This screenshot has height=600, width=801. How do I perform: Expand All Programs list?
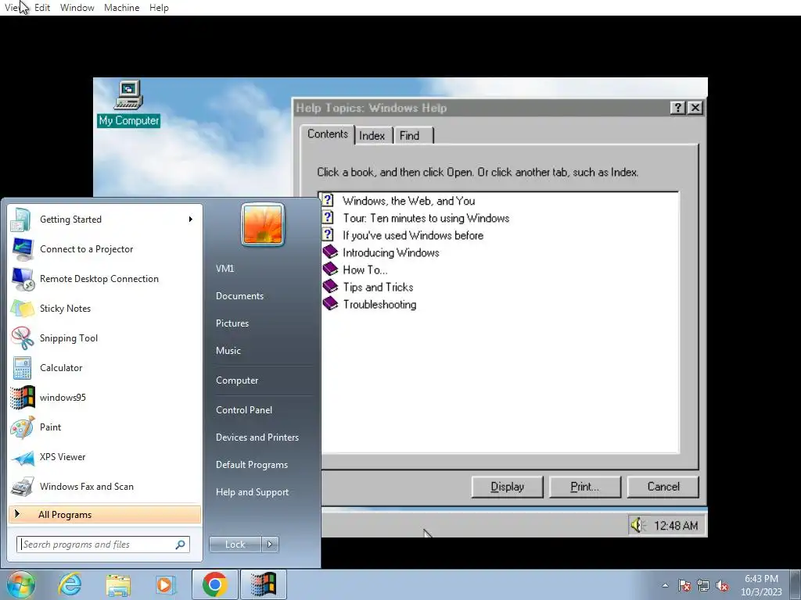pos(105,514)
